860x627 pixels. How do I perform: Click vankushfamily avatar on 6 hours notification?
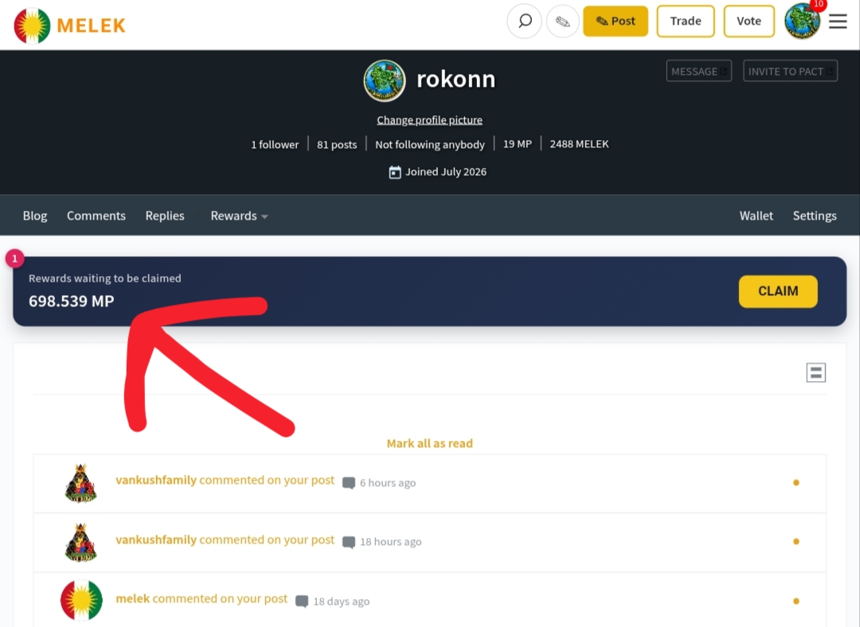coord(80,483)
